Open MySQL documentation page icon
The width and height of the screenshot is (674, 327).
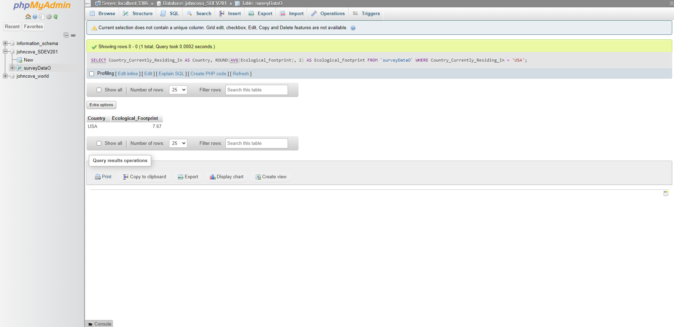point(42,17)
